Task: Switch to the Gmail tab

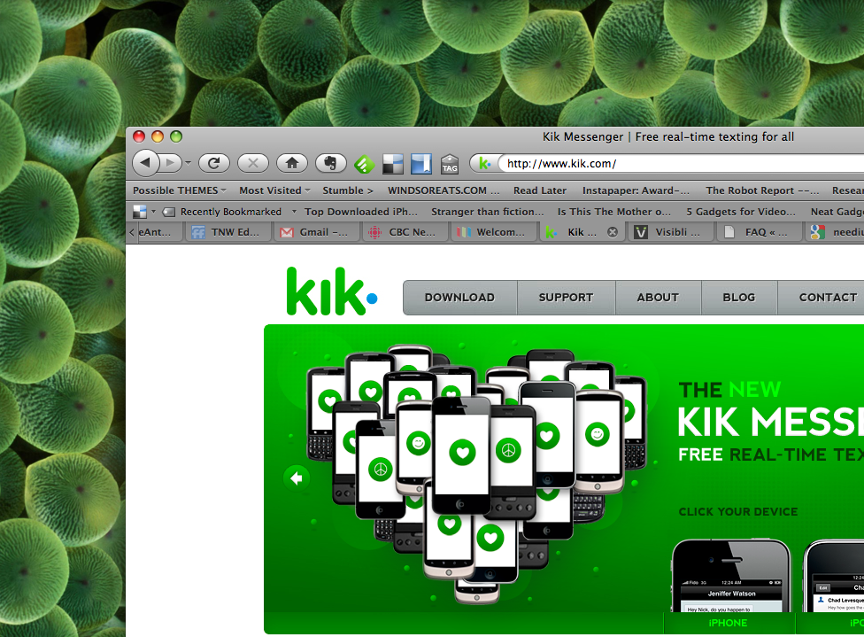Action: (317, 232)
